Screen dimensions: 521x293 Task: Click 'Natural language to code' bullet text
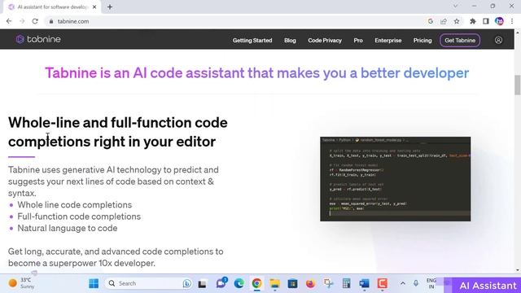(x=67, y=228)
